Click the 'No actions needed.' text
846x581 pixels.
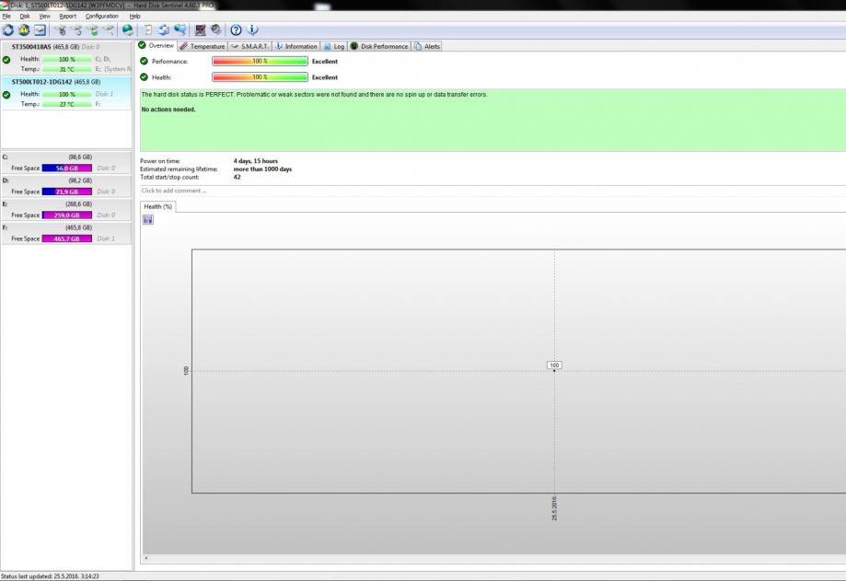[168, 110]
